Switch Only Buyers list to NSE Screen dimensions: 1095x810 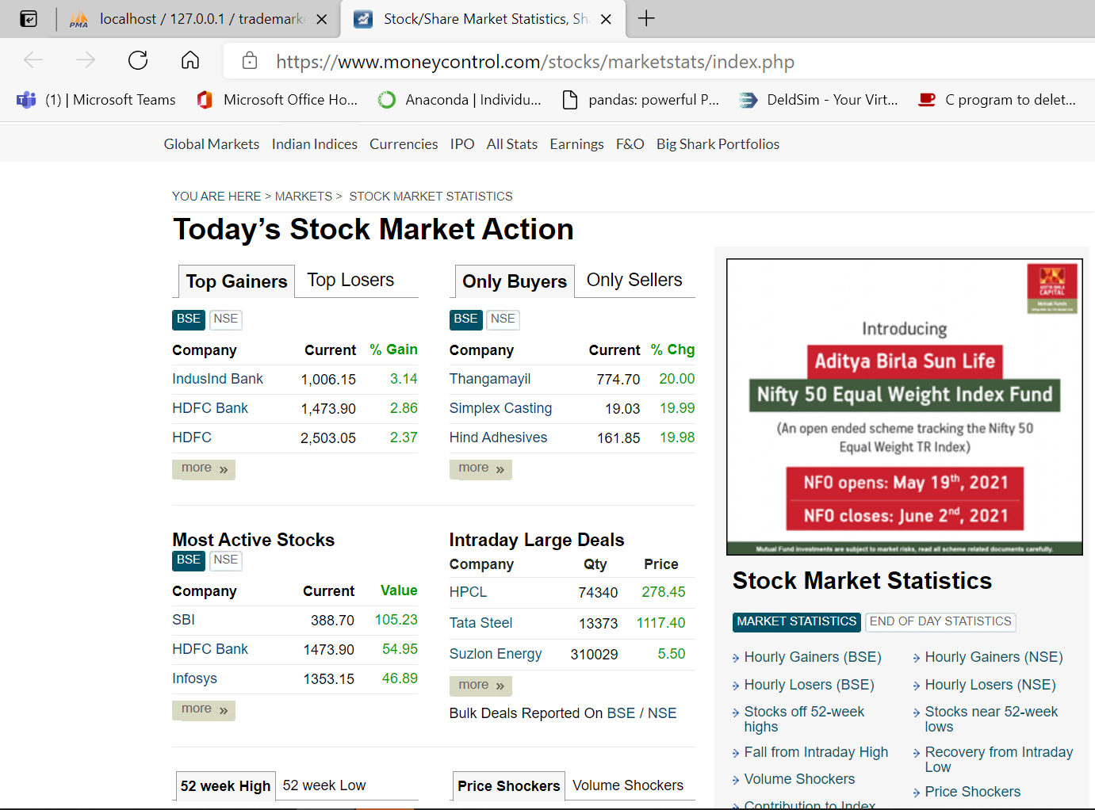tap(503, 319)
